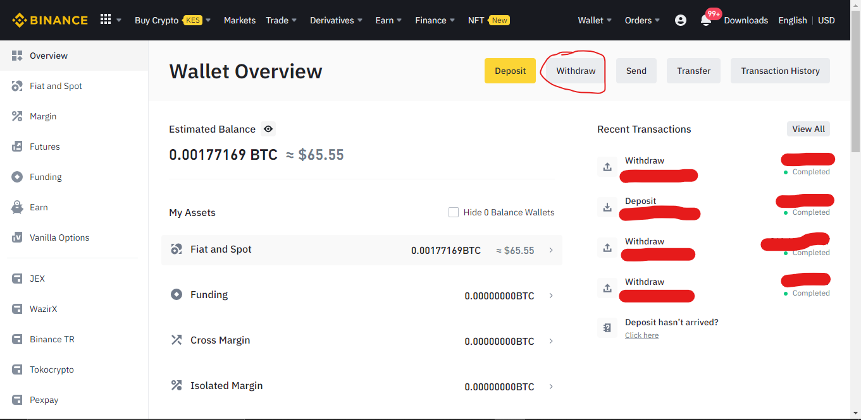The height and width of the screenshot is (420, 861).
Task: Click the Isolated Margin asset row icon
Action: pyautogui.click(x=177, y=386)
